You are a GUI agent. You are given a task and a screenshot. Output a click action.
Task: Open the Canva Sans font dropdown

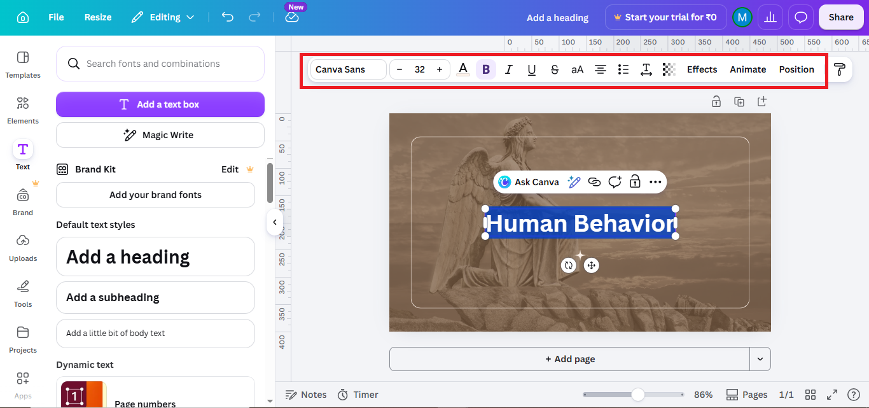(348, 69)
